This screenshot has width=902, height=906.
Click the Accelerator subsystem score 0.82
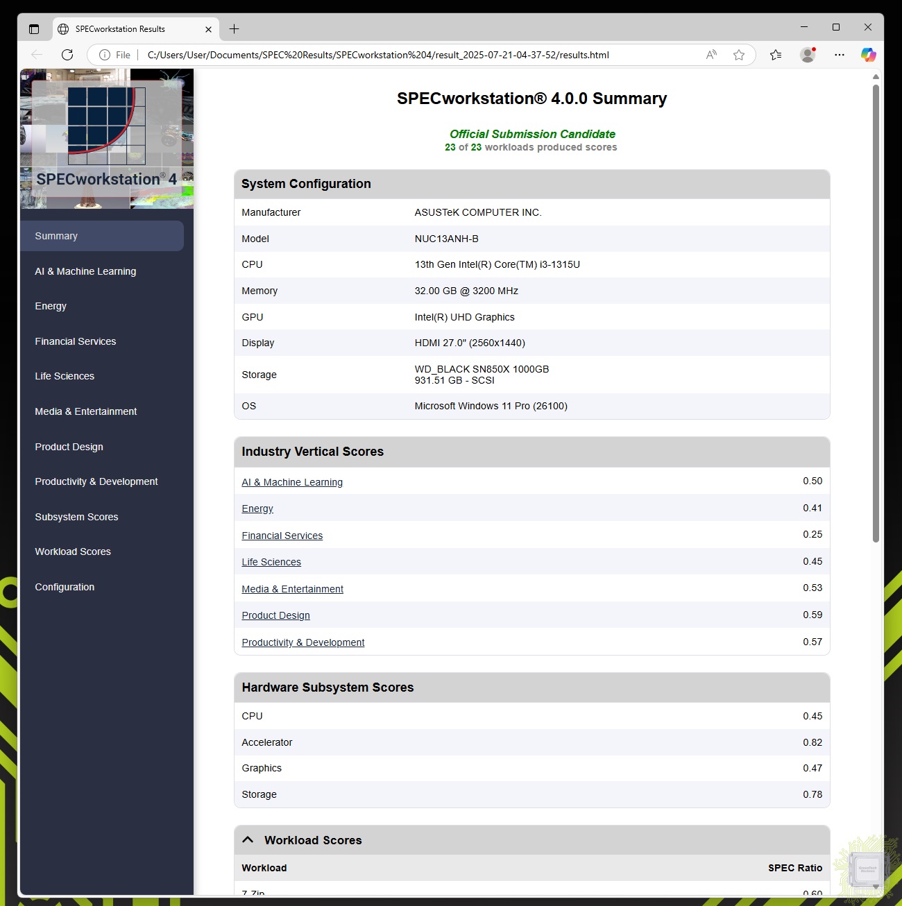812,742
